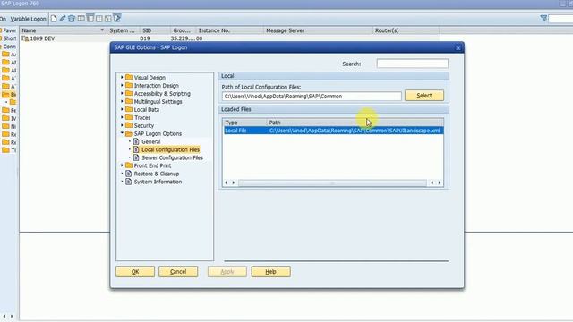Expand the Local Data node arrow

(122, 109)
